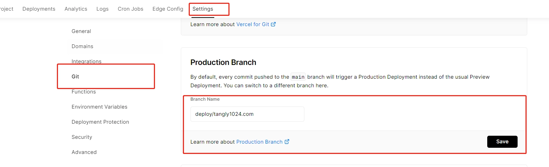The width and height of the screenshot is (549, 167).
Task: Select Git in the settings sidebar
Action: pos(75,77)
